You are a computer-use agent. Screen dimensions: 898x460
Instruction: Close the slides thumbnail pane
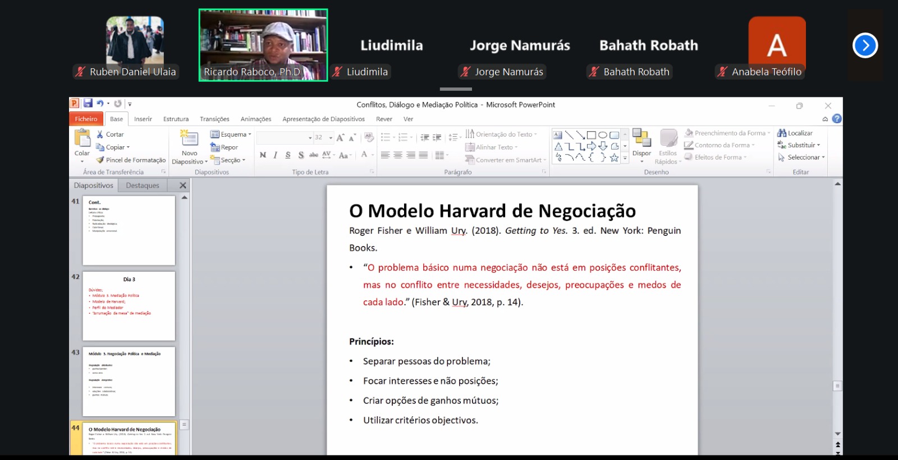point(182,185)
